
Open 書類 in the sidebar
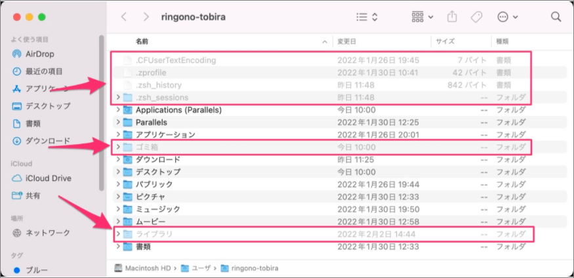[x=26, y=124]
